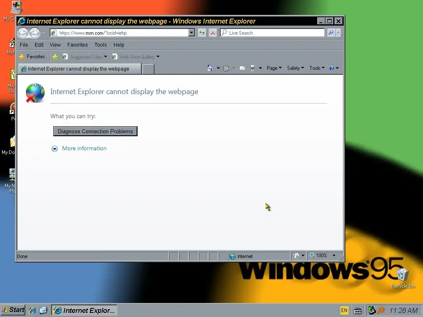Open the Favorites menu in menu bar

click(x=77, y=45)
